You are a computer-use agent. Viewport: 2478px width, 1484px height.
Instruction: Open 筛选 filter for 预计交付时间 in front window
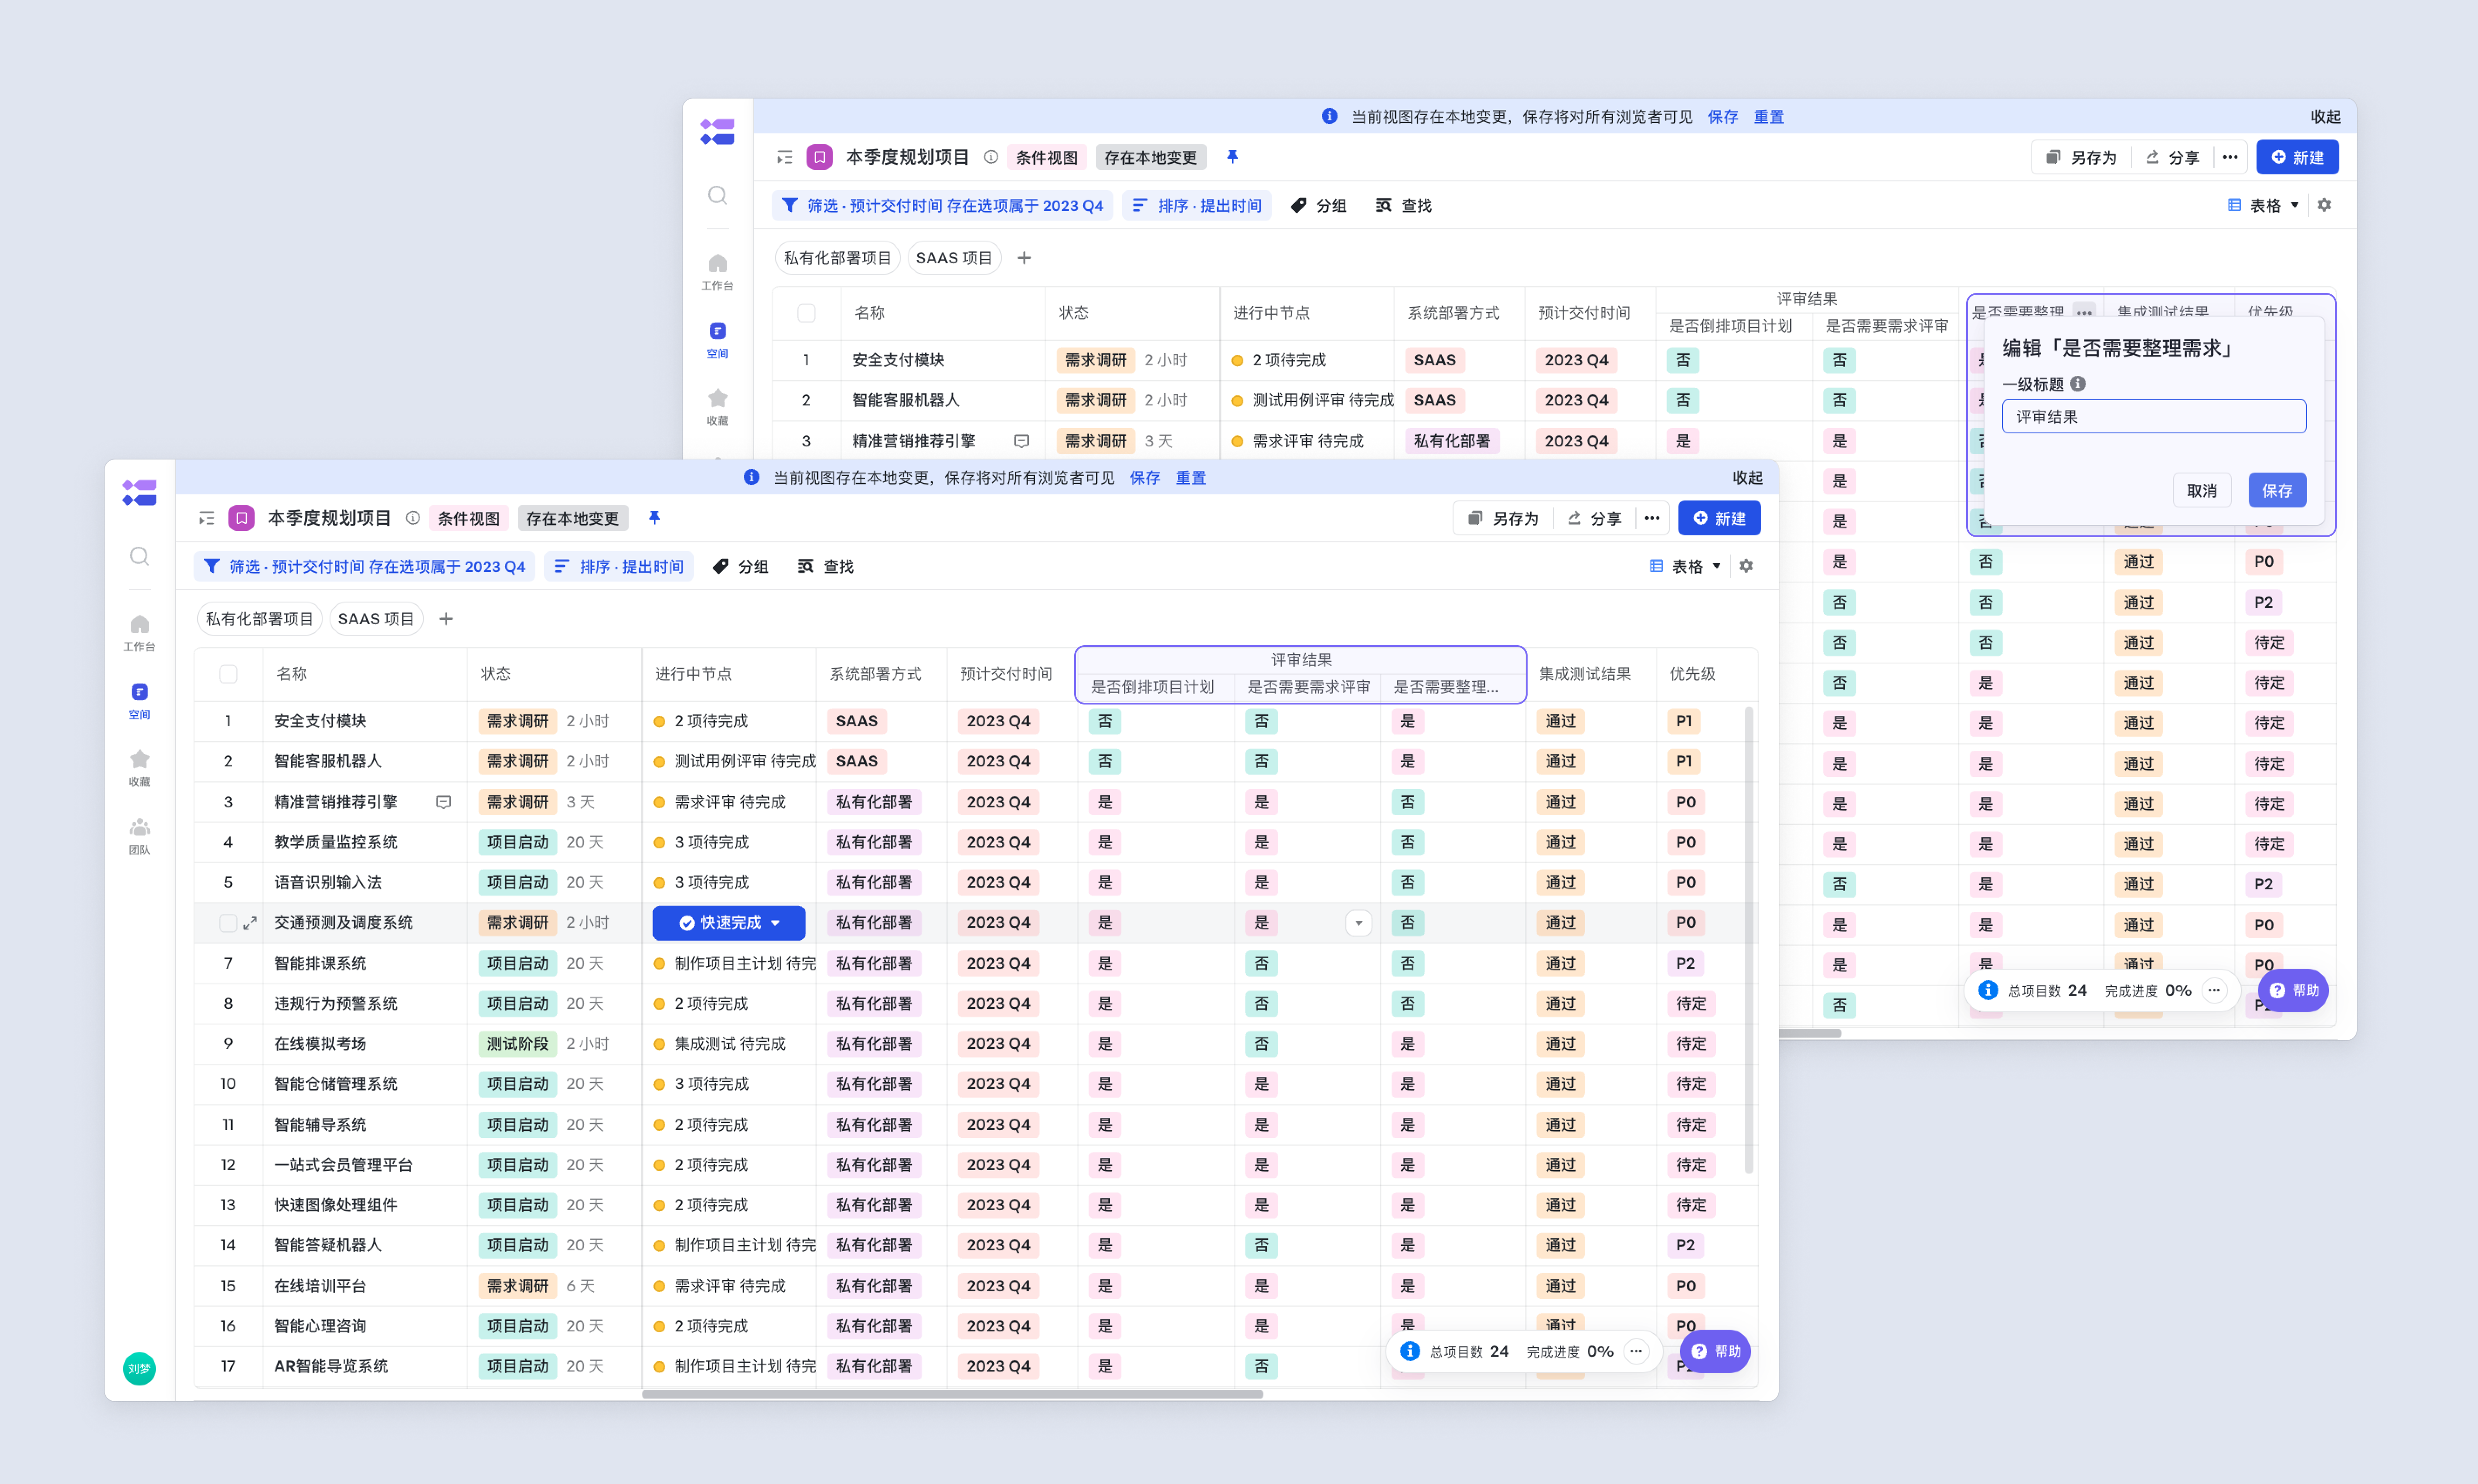pos(365,566)
